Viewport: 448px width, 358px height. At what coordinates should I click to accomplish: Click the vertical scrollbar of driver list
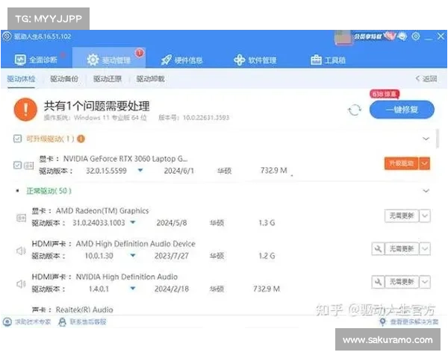(438, 139)
